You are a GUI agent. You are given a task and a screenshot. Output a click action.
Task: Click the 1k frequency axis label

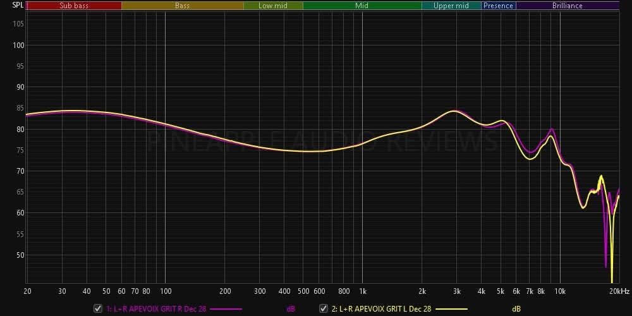tap(362, 291)
